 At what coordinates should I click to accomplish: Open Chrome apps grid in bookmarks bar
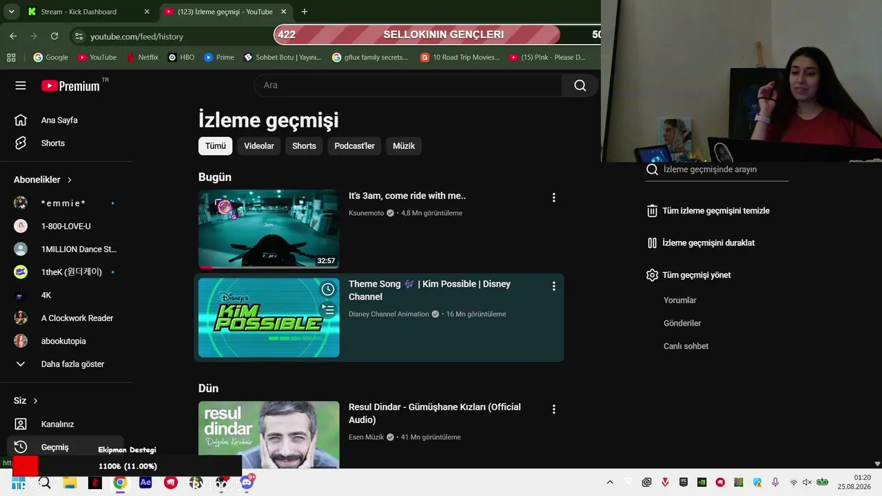click(x=11, y=57)
